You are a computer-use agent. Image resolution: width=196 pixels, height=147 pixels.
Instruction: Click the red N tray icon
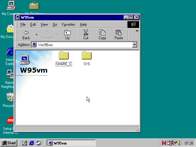pyautogui.click(x=164, y=143)
